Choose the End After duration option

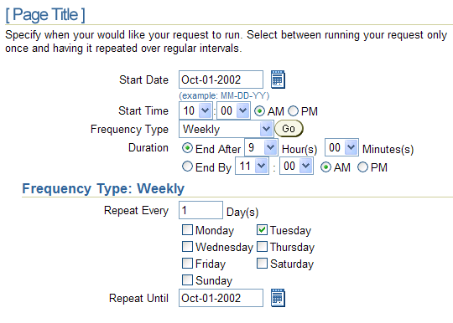pos(187,148)
